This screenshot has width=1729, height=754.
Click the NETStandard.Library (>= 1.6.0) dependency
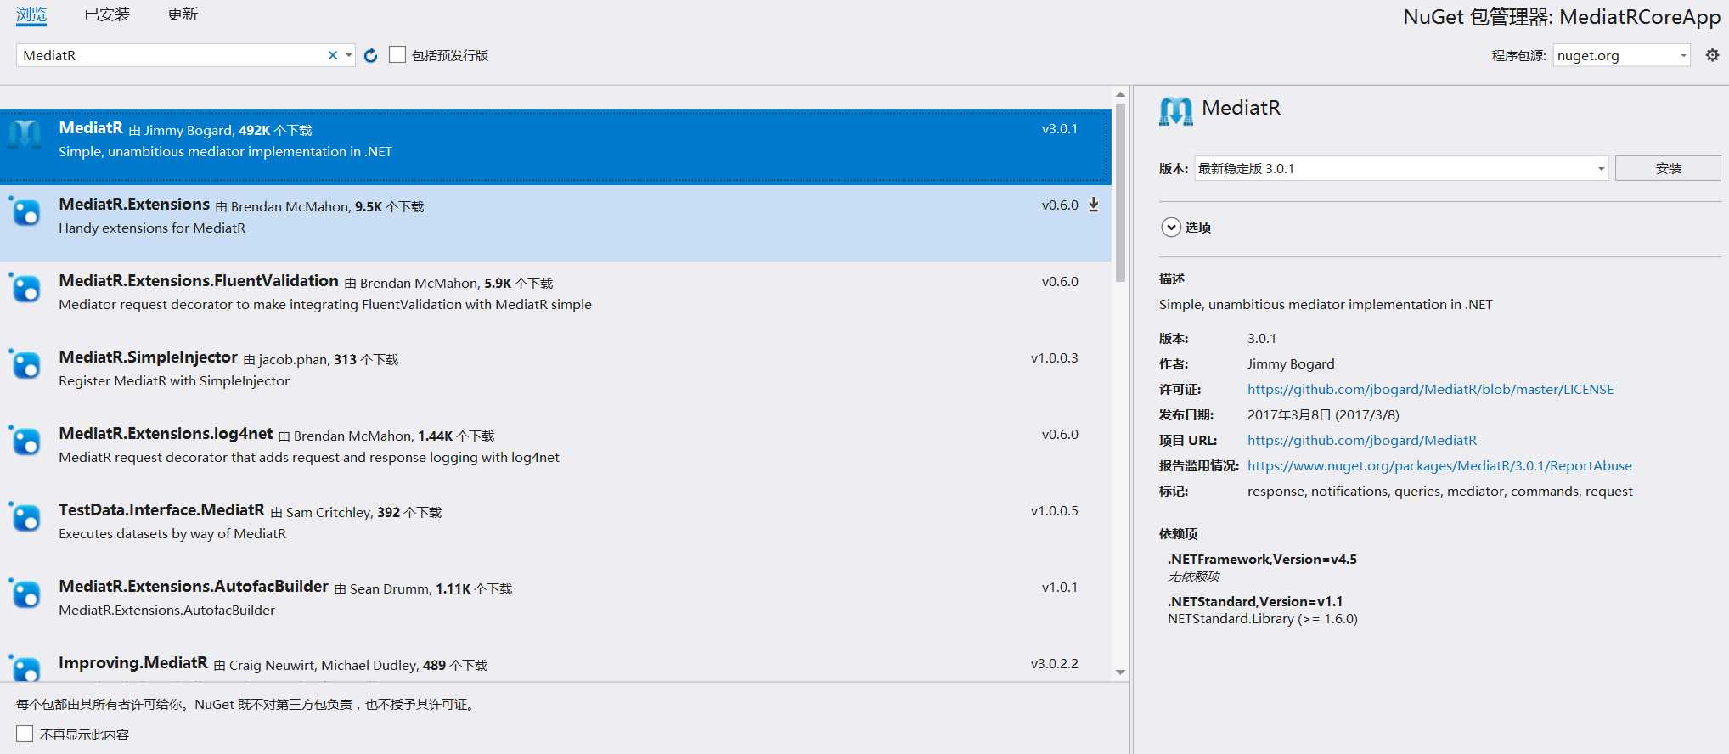point(1263,619)
